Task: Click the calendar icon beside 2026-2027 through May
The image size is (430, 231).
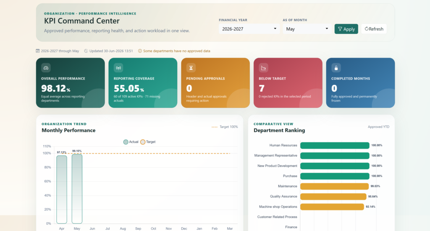Action: 37,51
